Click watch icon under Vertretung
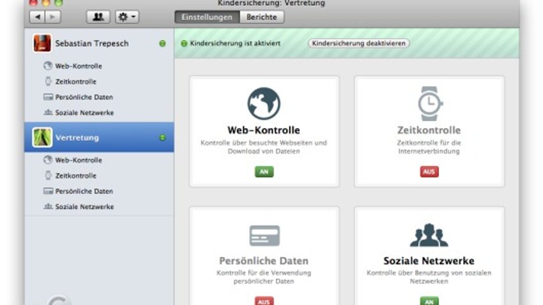 point(48,175)
